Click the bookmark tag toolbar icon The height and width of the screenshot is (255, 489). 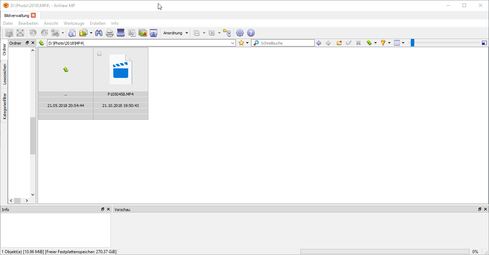(x=212, y=33)
